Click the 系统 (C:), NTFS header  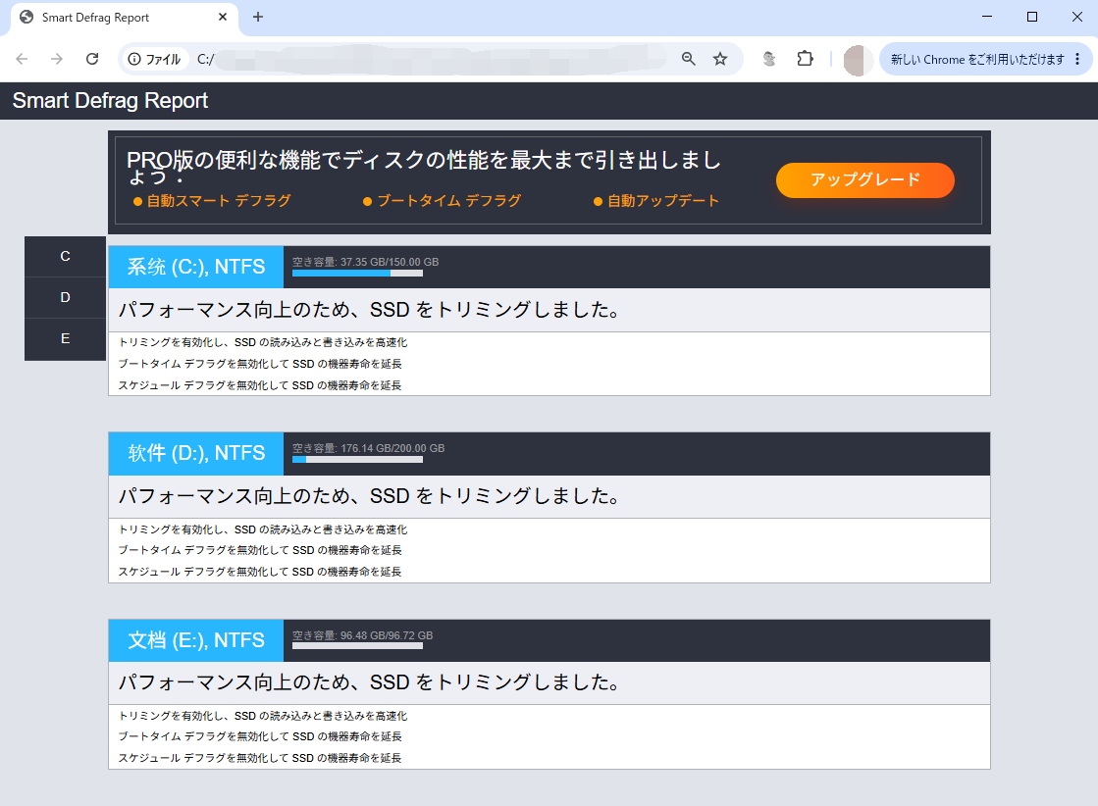click(x=196, y=267)
